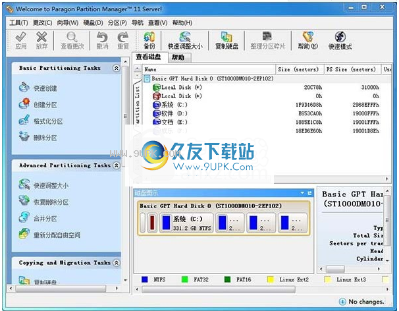
Task: Click the 磁盘图示 panel restore button
Action: 309,193
